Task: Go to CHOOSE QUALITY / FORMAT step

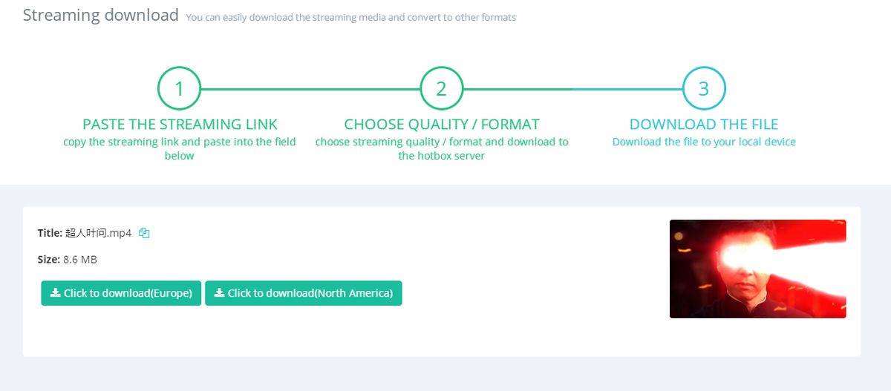Action: [442, 124]
